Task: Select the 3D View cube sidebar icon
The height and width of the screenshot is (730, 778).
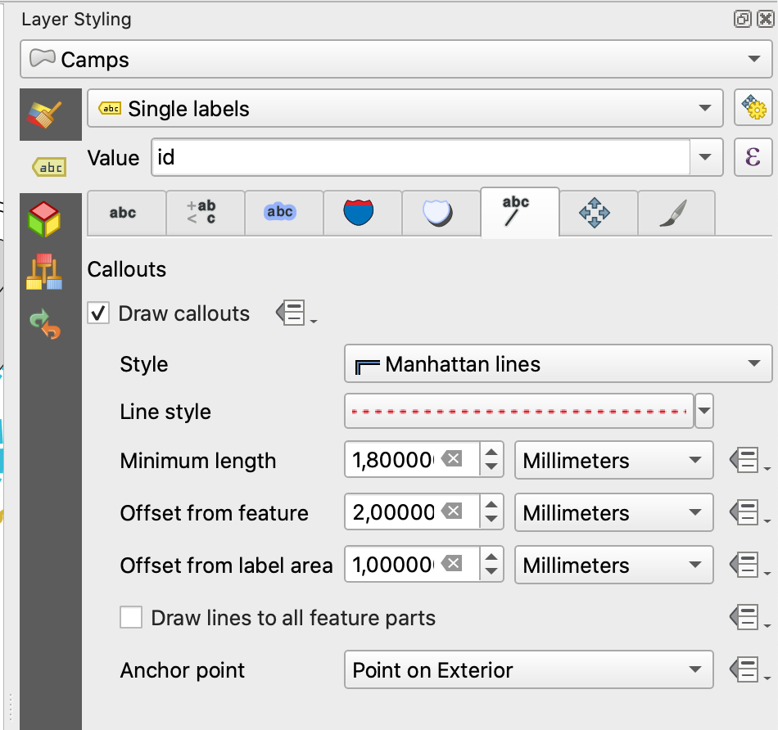Action: tap(44, 220)
